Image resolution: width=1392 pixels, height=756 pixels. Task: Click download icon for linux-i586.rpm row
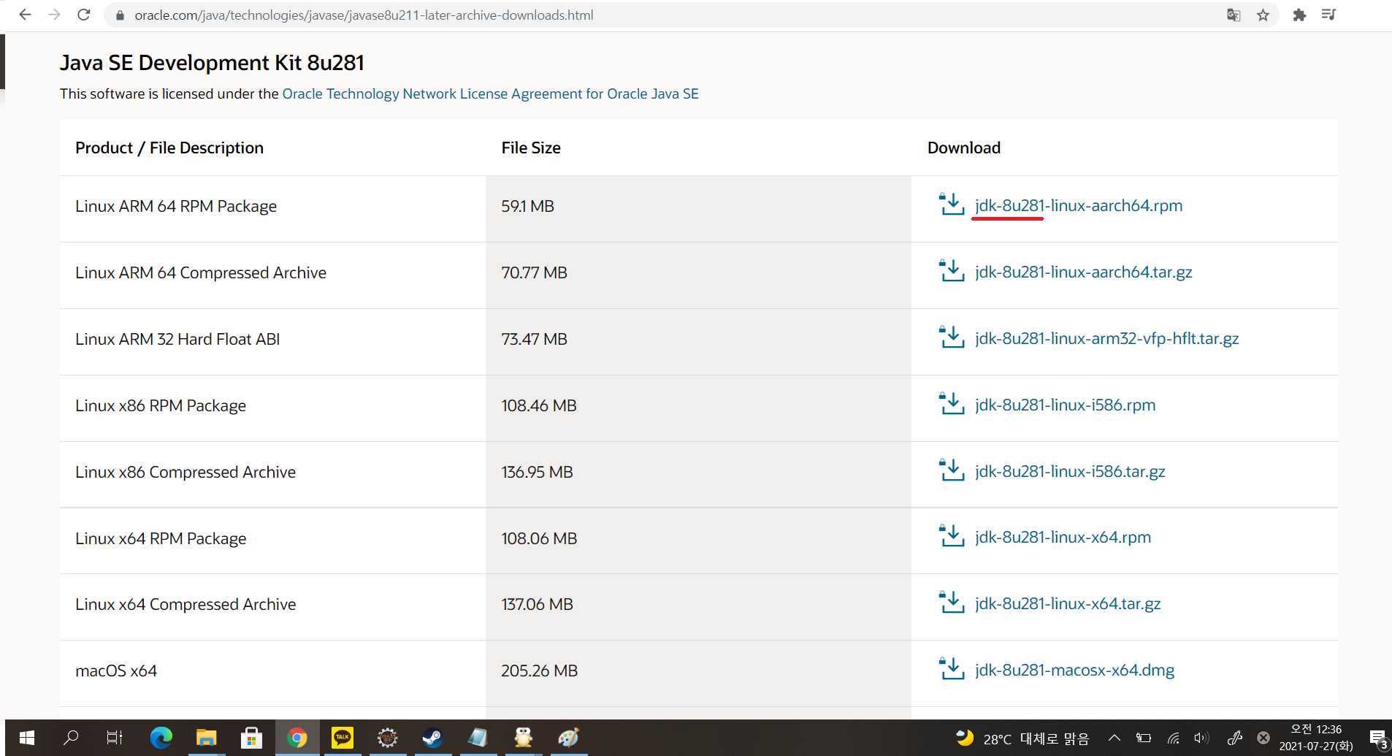[x=952, y=404]
